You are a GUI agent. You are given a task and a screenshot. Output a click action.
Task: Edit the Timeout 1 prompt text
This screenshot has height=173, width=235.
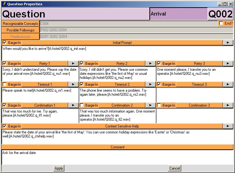(40, 95)
